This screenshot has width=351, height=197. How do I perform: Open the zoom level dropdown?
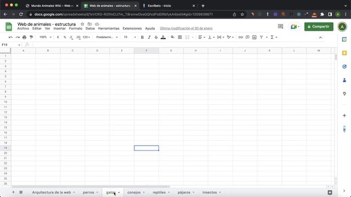coord(46,37)
